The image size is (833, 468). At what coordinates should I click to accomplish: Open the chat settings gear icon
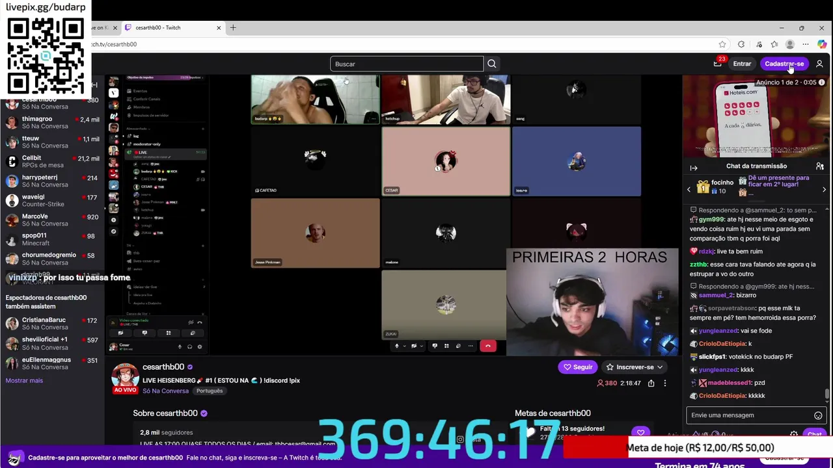(x=794, y=434)
